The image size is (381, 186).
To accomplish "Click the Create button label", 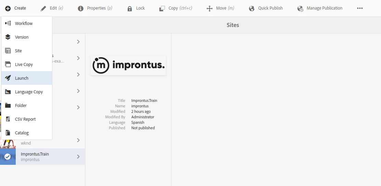I will tap(20, 8).
